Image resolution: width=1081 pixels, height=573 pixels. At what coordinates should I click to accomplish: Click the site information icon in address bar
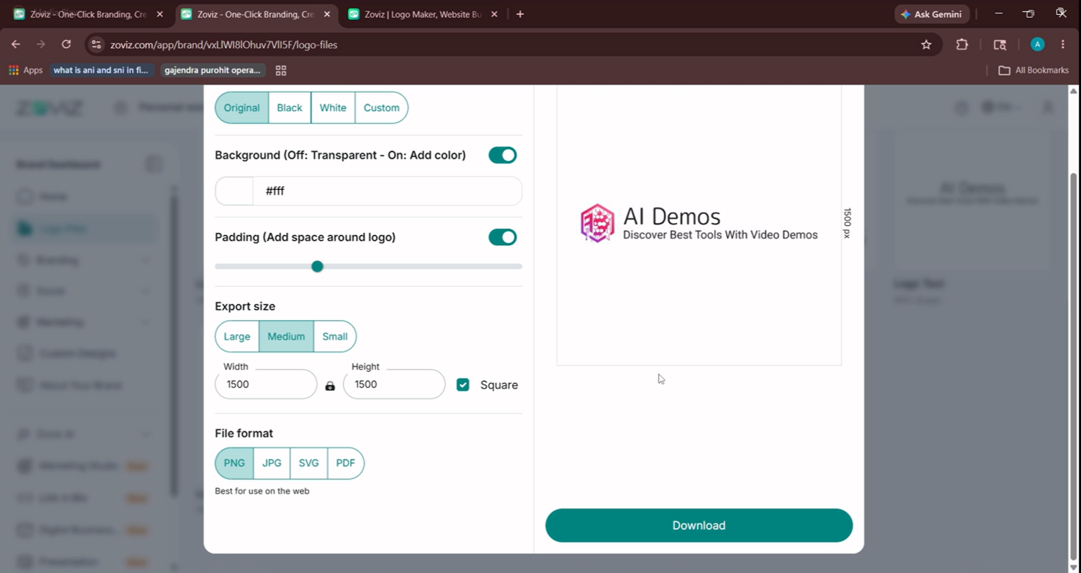pos(96,45)
